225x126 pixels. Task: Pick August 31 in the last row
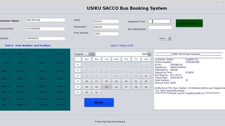pos(96,92)
